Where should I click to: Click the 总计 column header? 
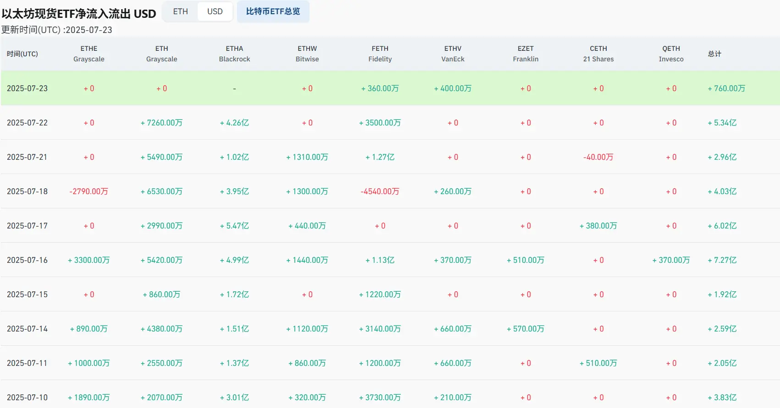tap(714, 54)
